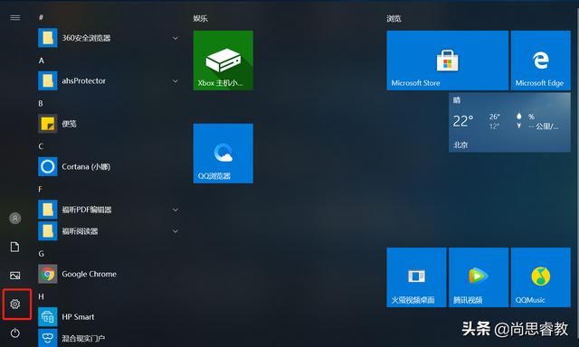Screen dimensions: 579x347
Task: Open ahsProtector folder icon
Action: [x=48, y=80]
